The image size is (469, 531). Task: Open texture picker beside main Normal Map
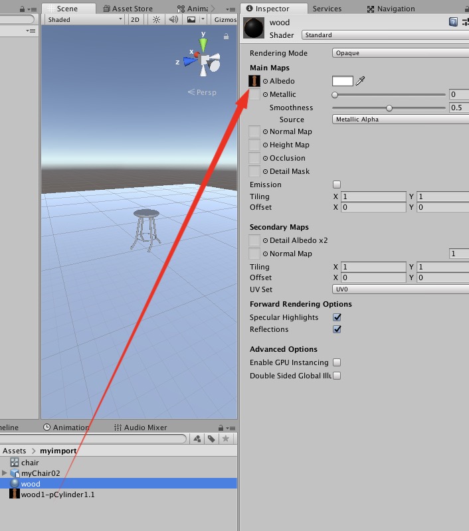click(x=265, y=131)
